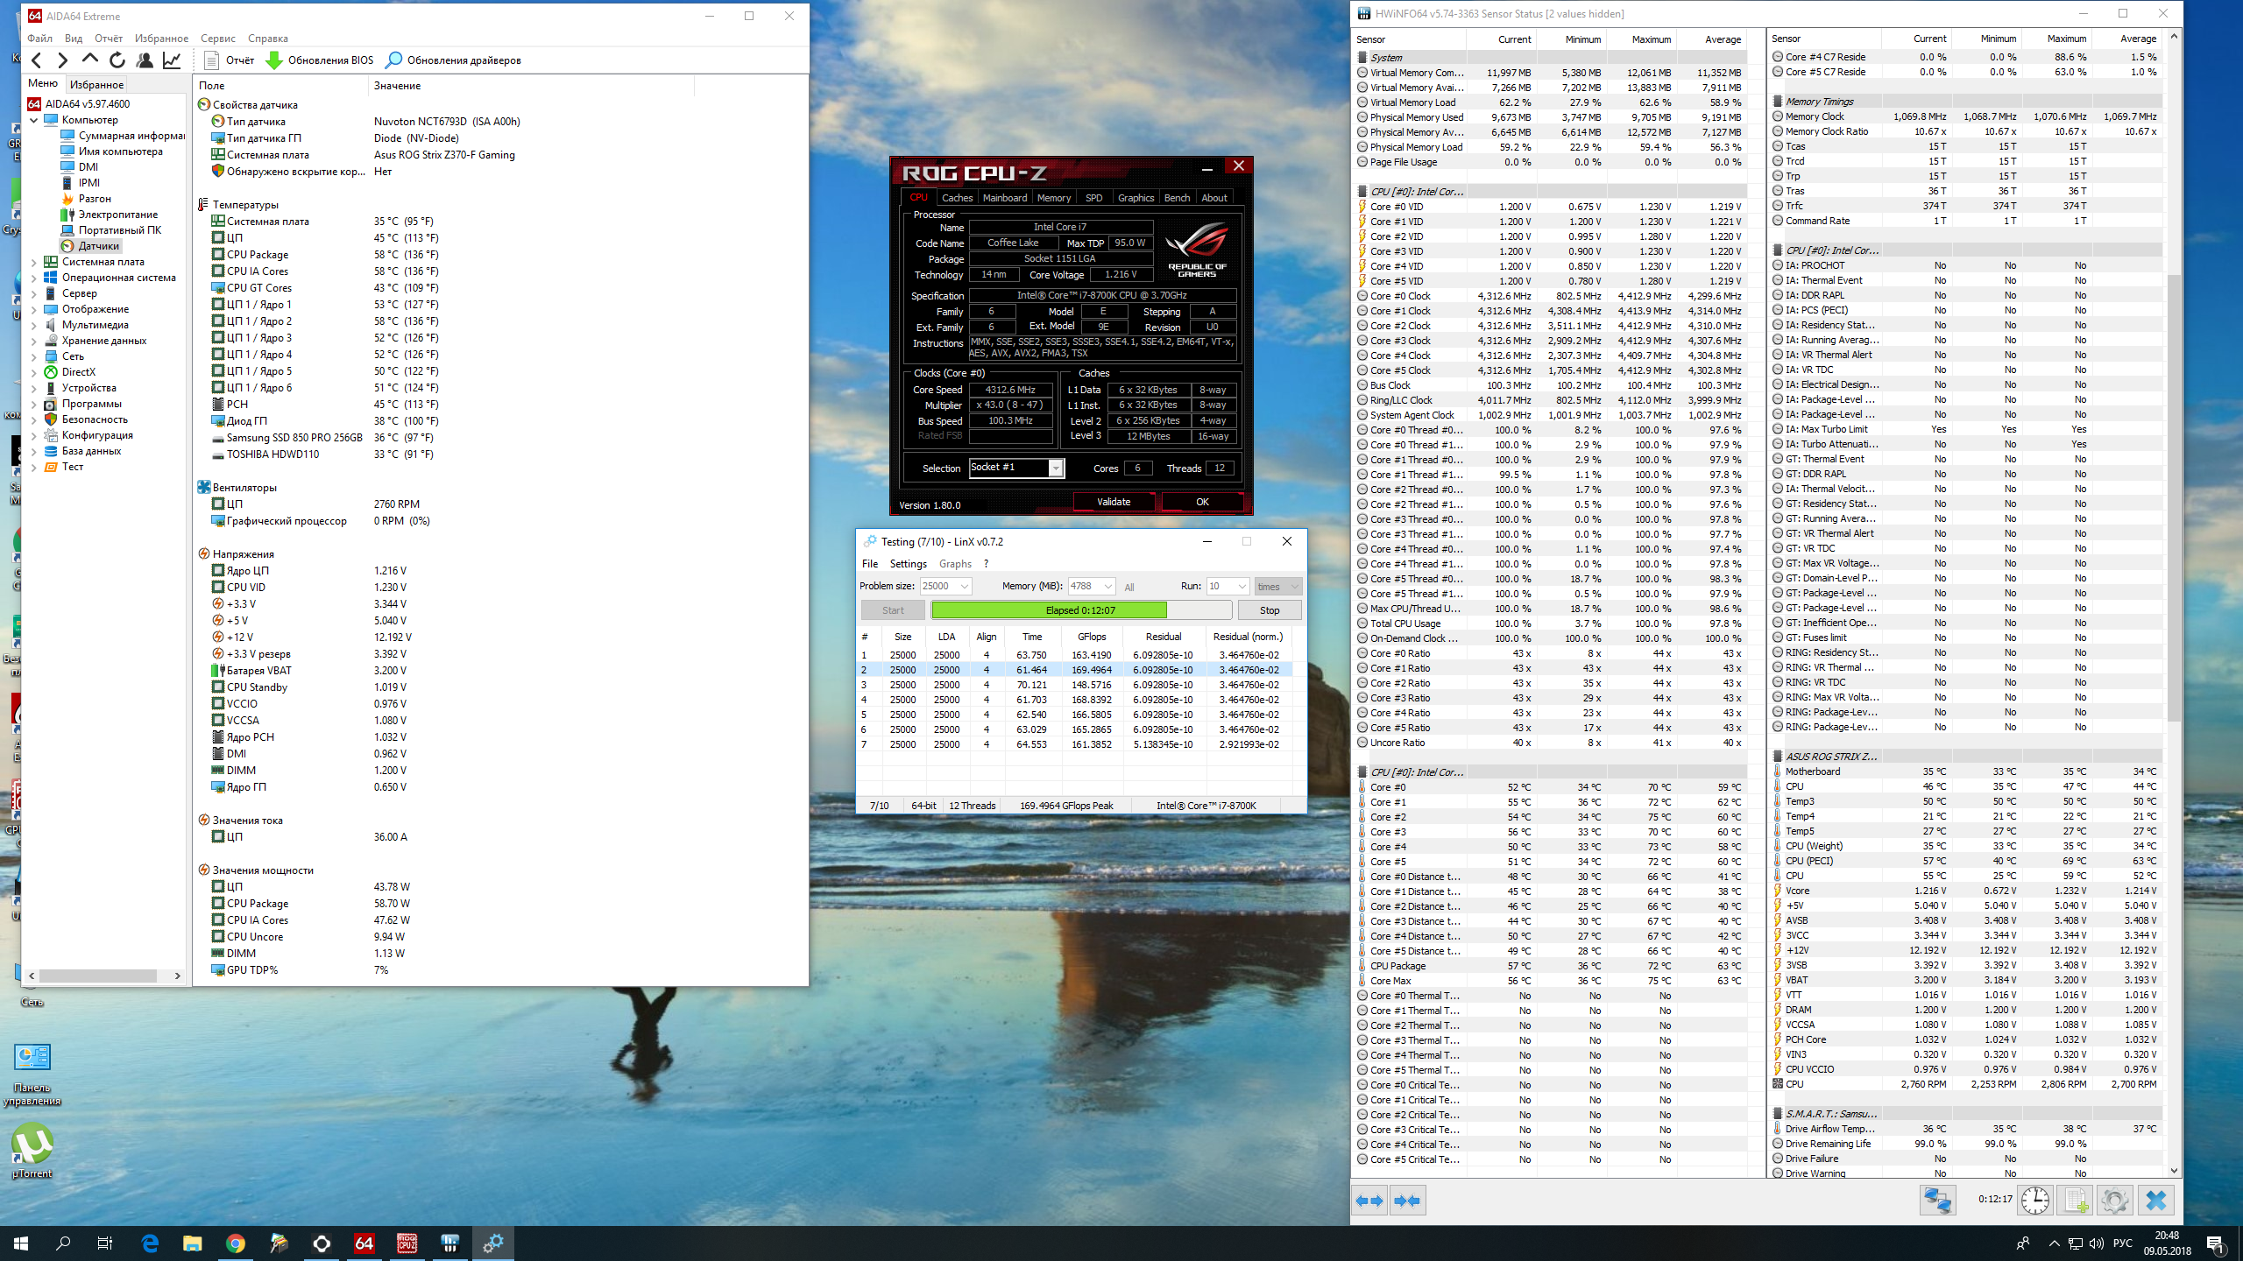Click the green BIOS update arrow icon
2243x1261 pixels.
(x=274, y=60)
